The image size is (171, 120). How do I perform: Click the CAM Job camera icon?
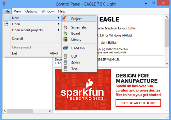coord(65,48)
